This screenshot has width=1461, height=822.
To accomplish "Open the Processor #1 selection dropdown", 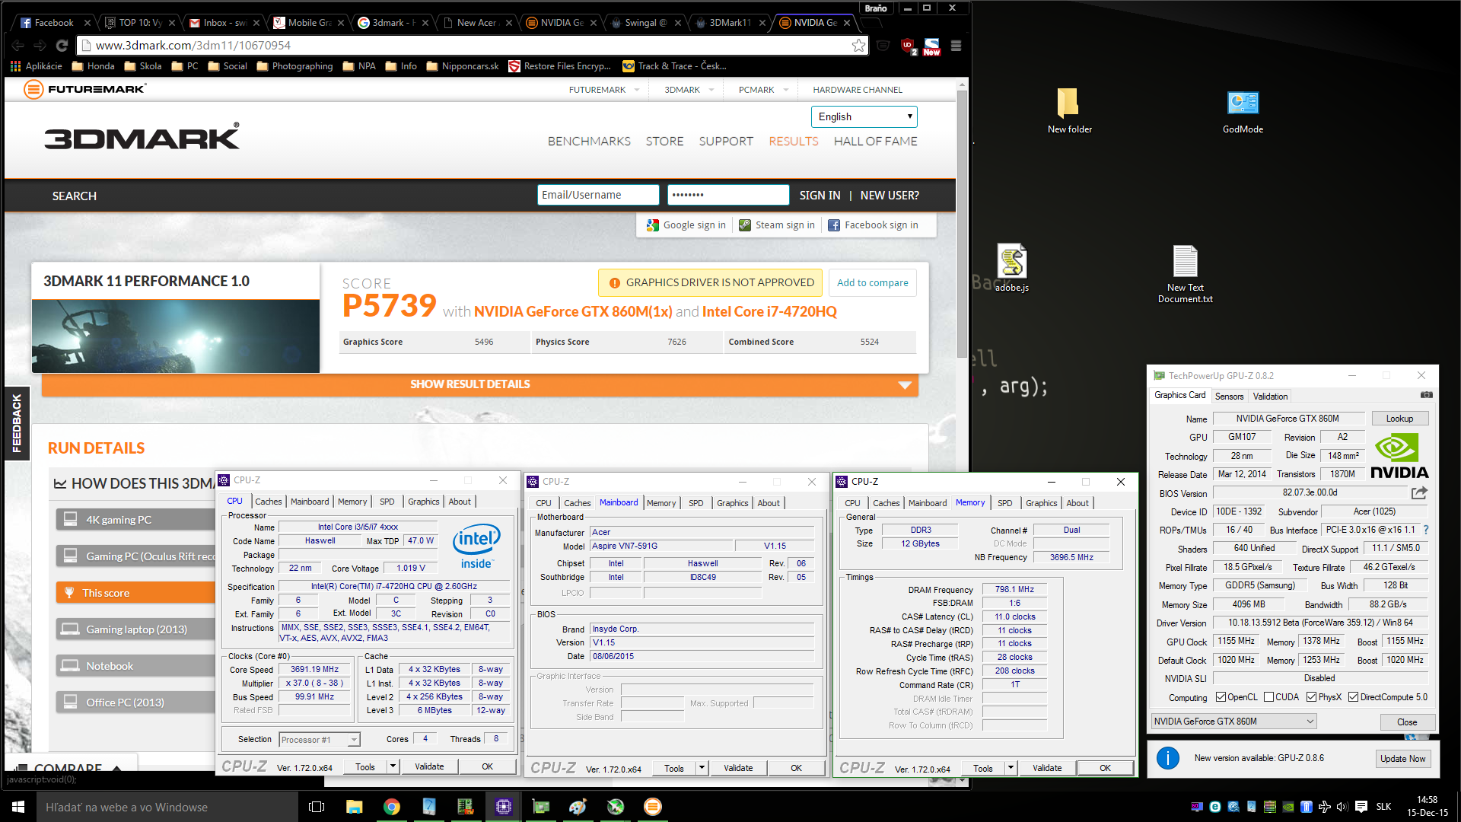I will 320,740.
